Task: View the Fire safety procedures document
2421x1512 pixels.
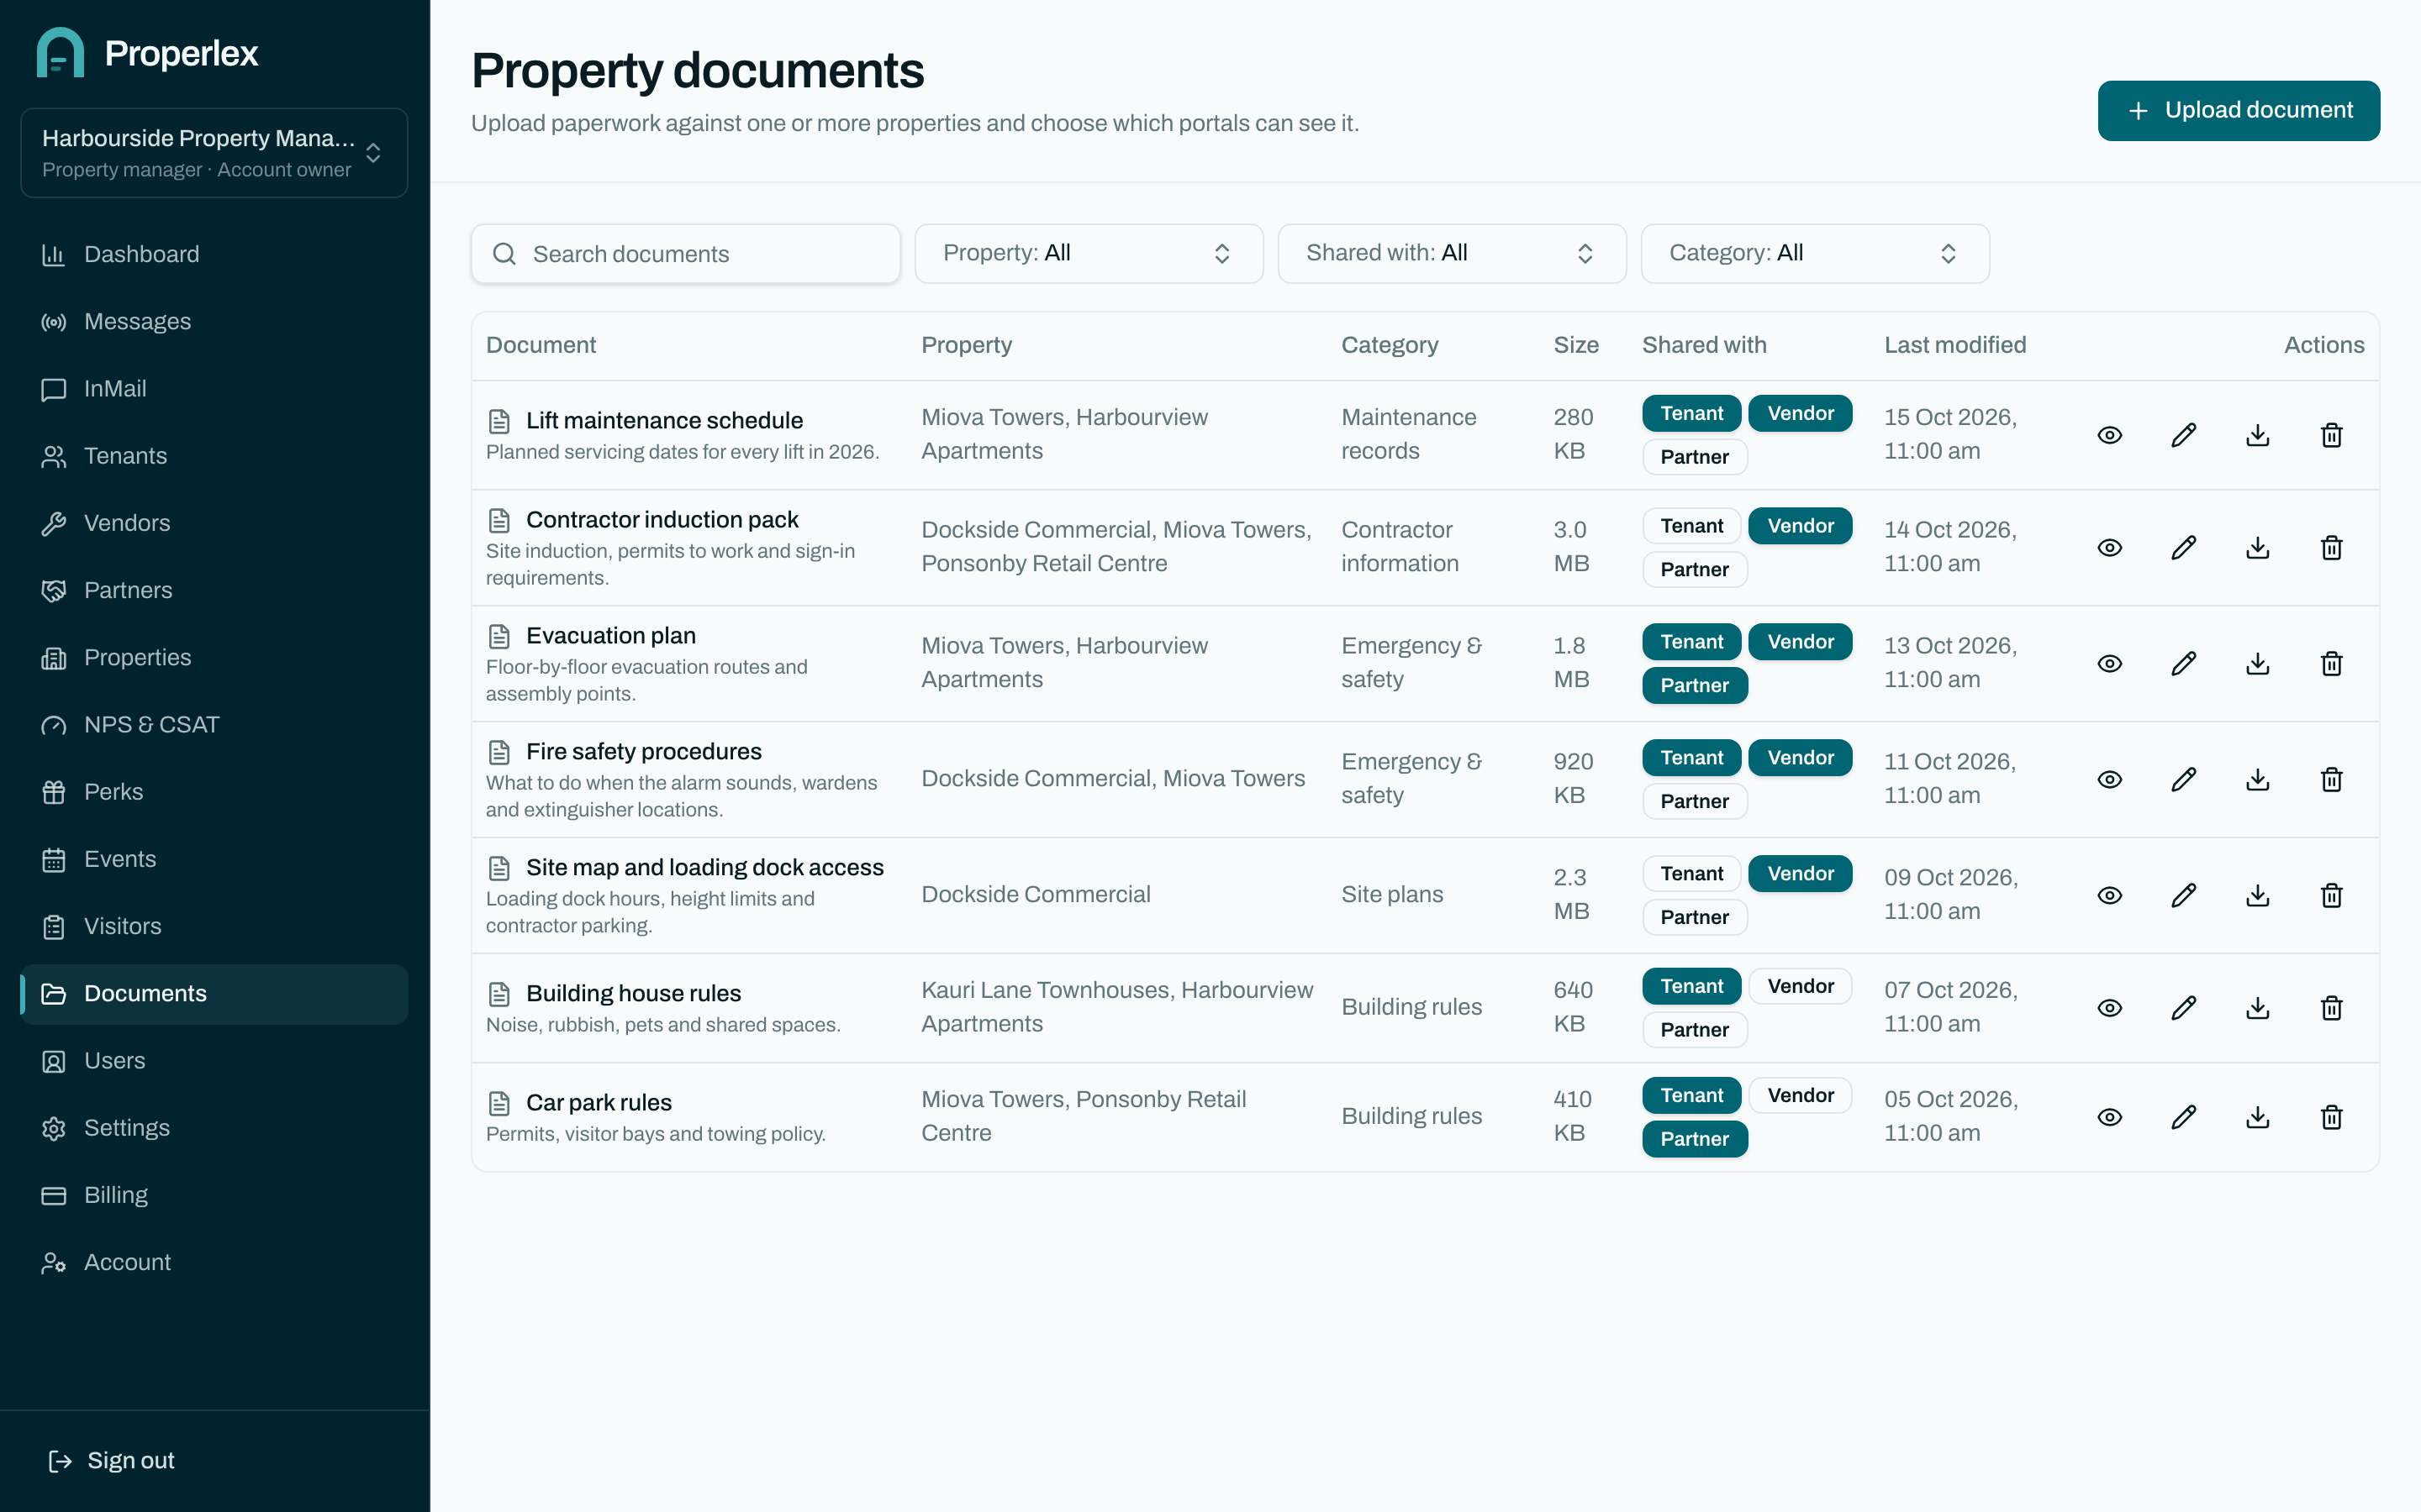Action: [x=2109, y=780]
